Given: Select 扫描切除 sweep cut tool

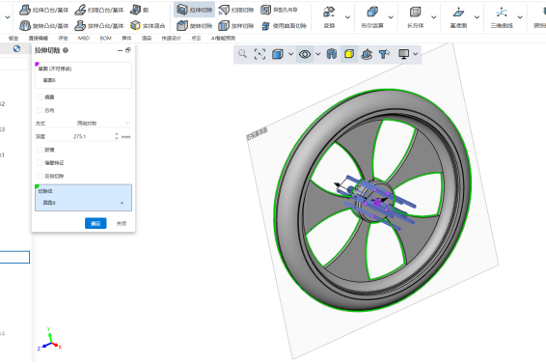Looking at the screenshot, I should pyautogui.click(x=236, y=10).
